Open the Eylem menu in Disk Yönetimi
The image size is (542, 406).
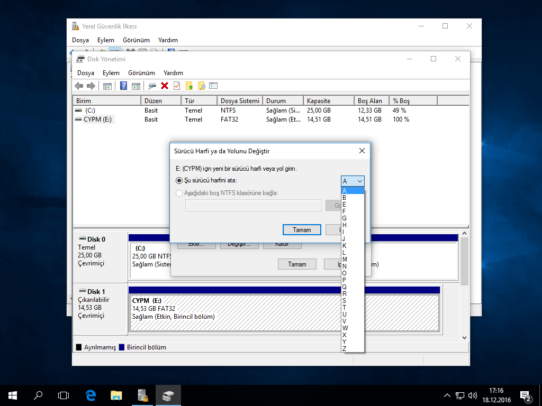tap(111, 73)
